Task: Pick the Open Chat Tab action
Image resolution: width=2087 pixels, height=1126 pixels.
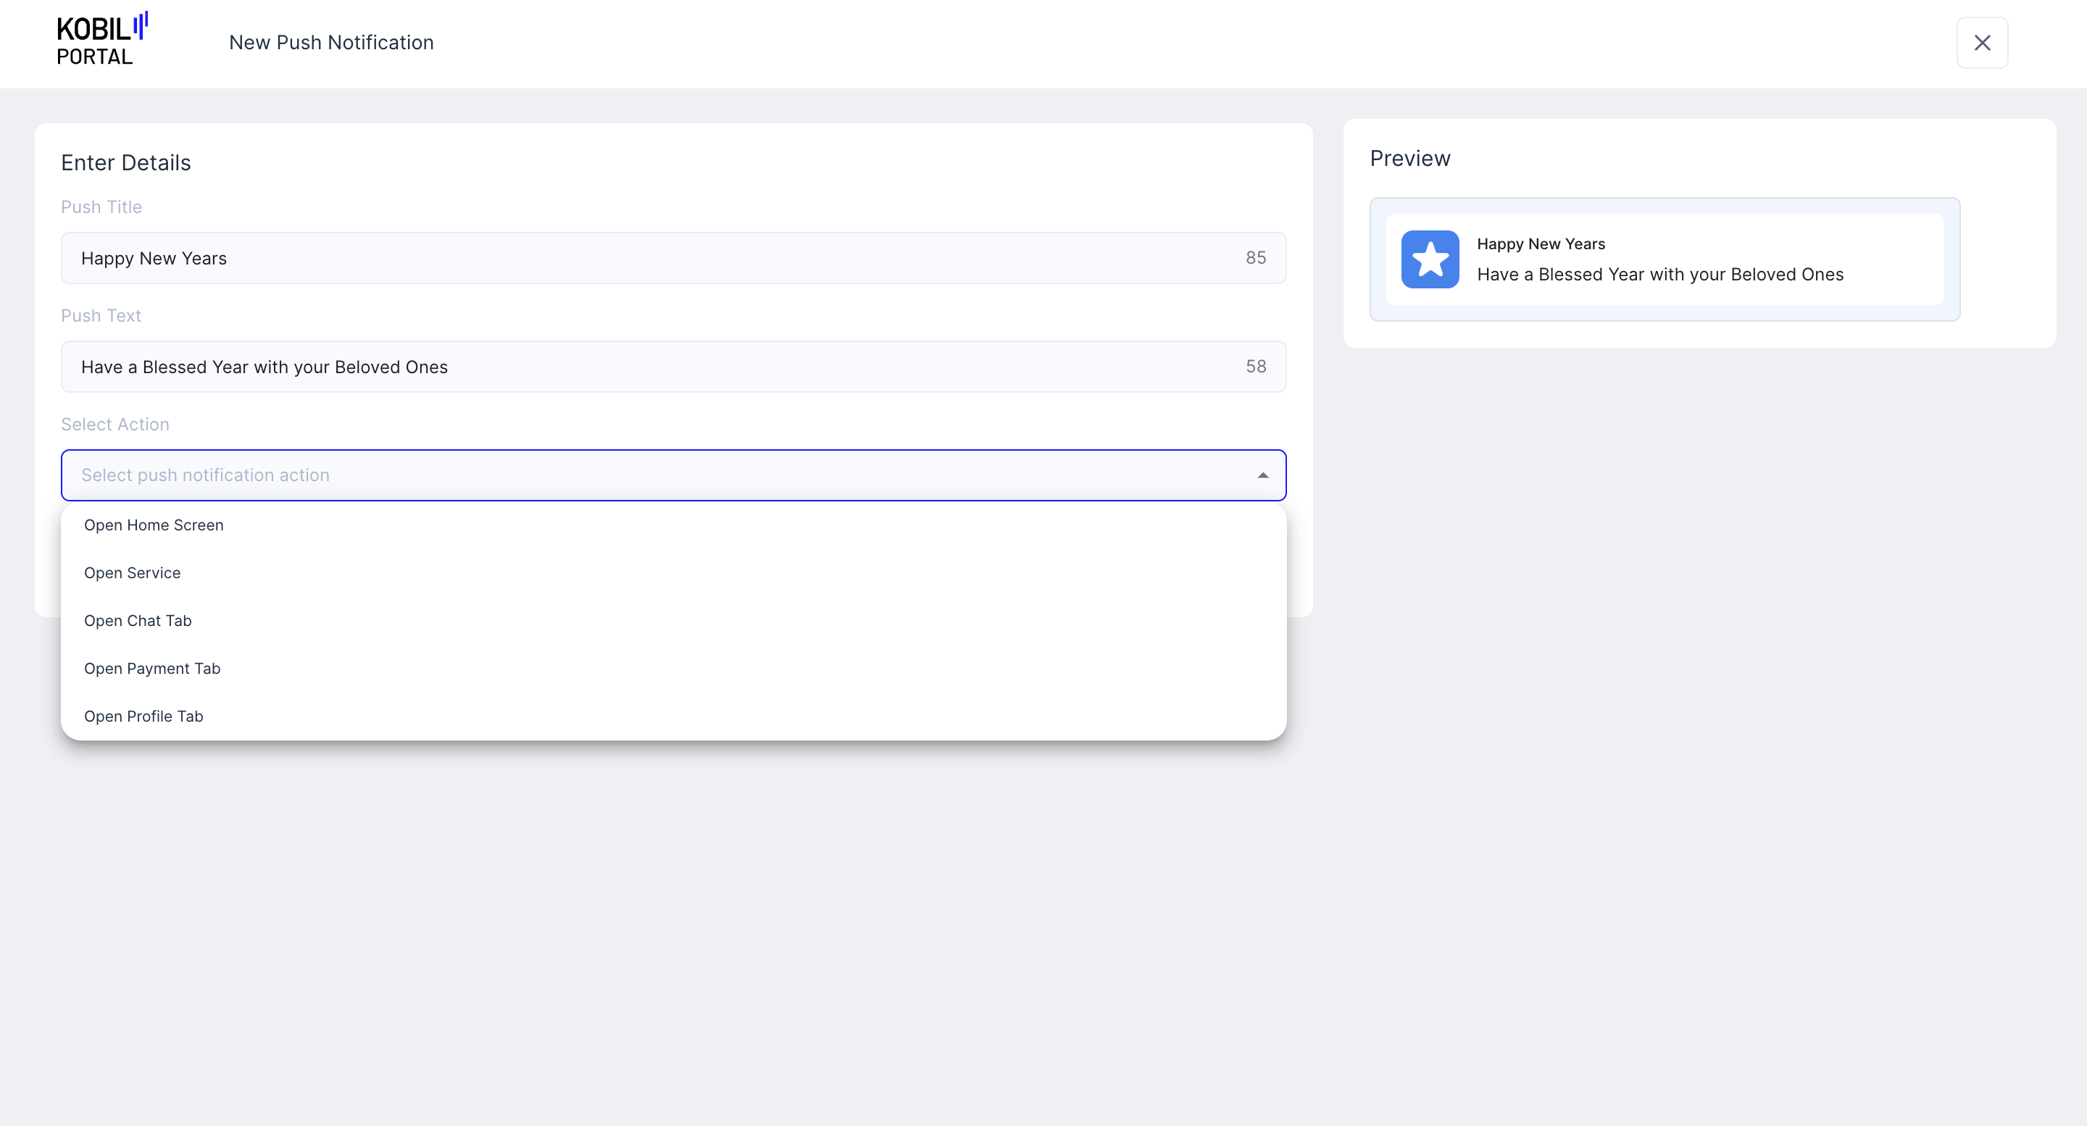Action: [x=138, y=620]
